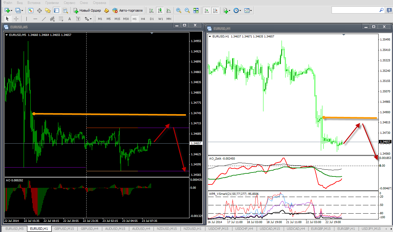
Task: Select the Text (A) drawing tool
Action: click(69, 19)
